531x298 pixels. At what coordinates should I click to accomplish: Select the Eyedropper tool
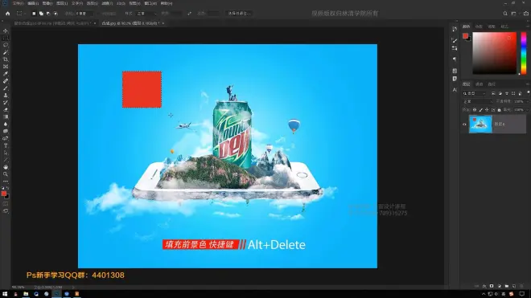coord(6,74)
